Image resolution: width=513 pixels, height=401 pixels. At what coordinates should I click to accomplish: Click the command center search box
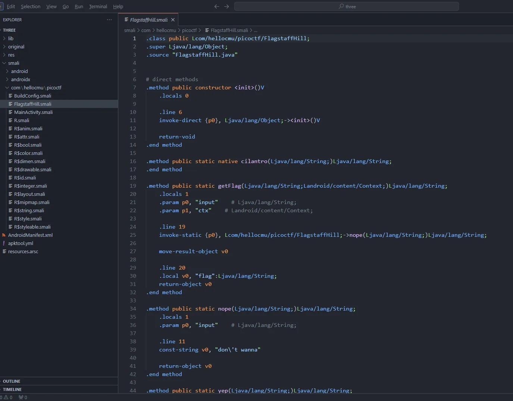347,6
